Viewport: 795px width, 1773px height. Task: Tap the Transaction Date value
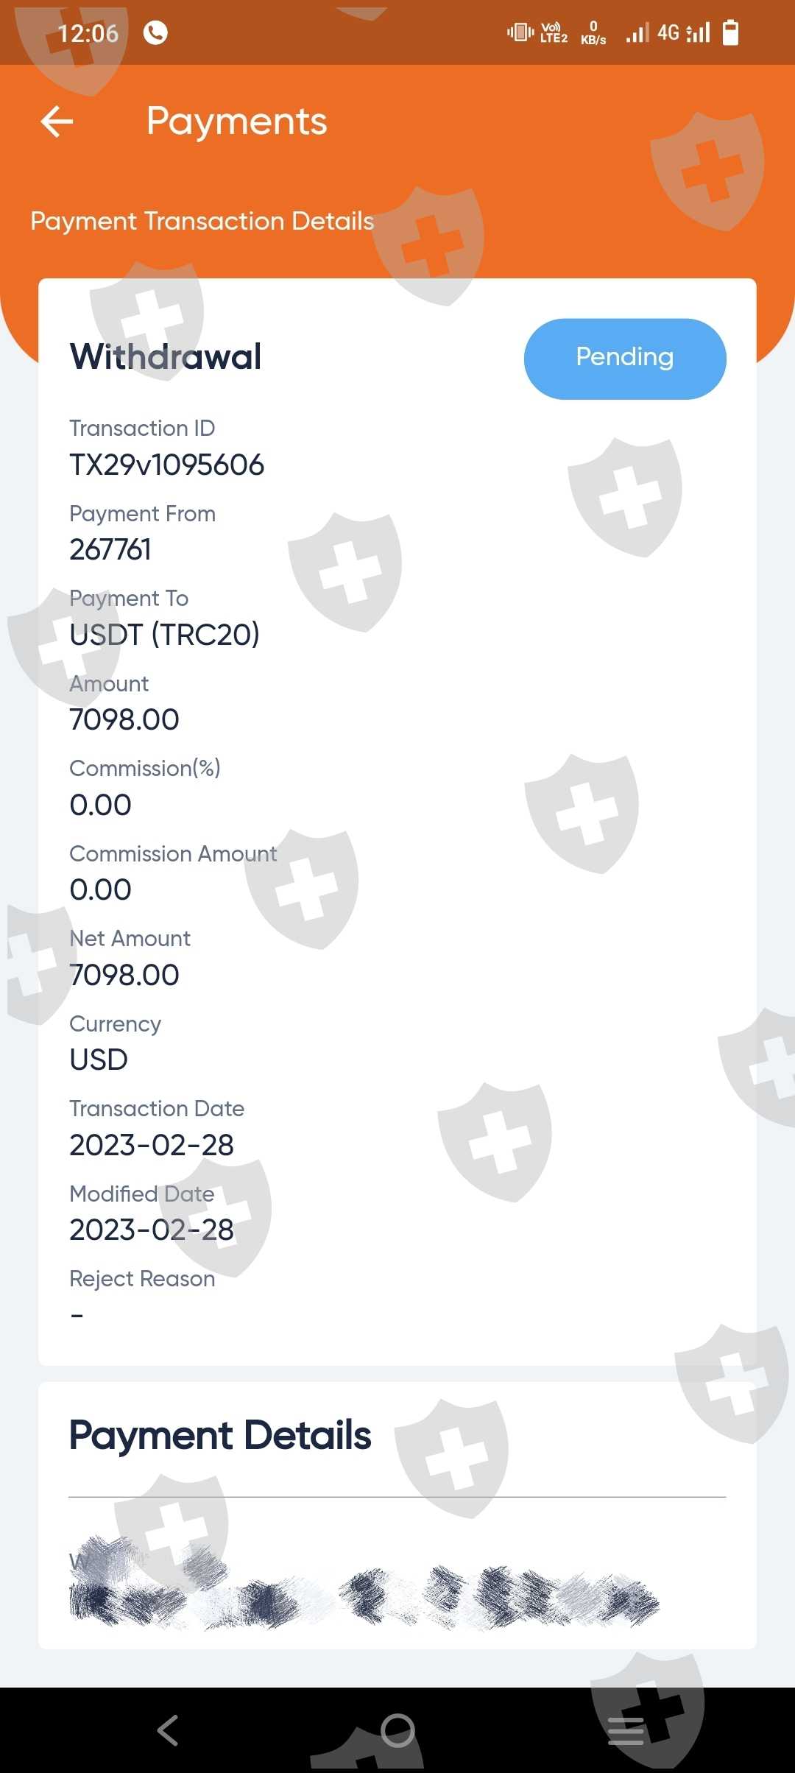(152, 1146)
